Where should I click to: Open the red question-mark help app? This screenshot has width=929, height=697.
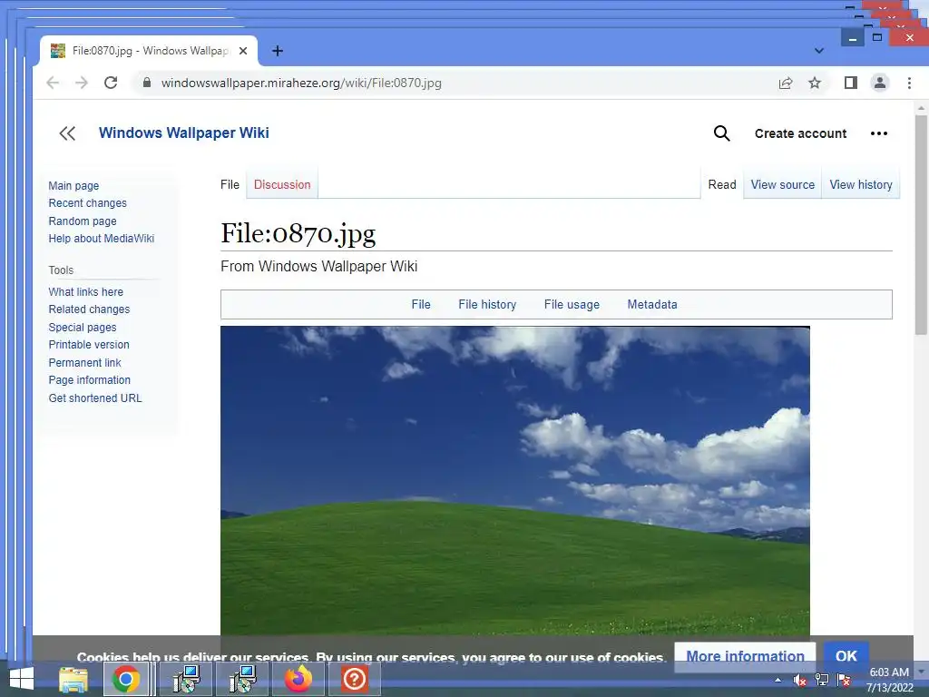pos(355,679)
